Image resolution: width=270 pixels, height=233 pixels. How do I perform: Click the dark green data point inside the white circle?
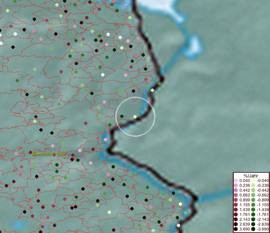(122, 116)
